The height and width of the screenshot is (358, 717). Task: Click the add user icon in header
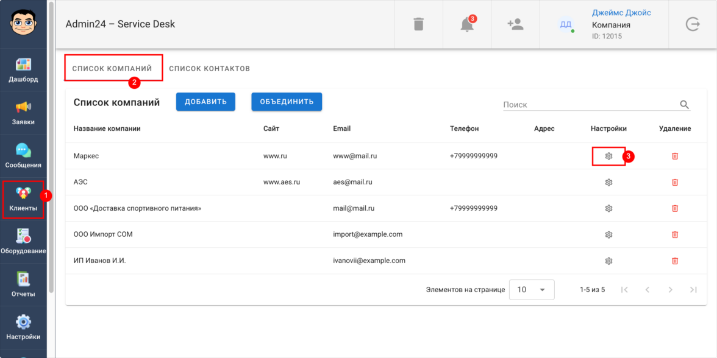tap(515, 24)
